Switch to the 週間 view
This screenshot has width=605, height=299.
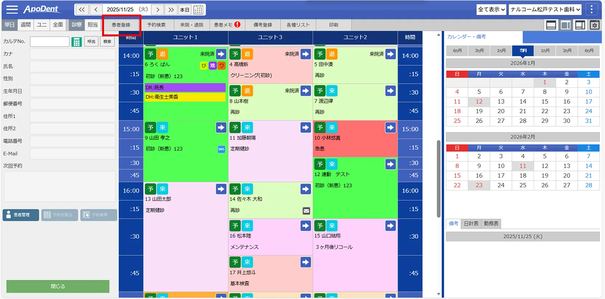(25, 25)
